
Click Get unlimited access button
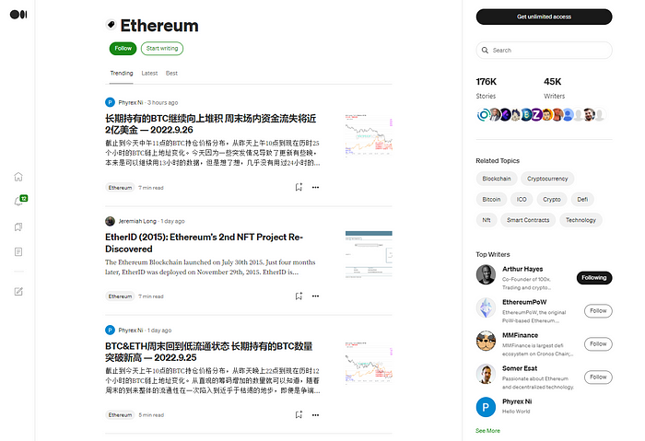[x=544, y=17]
